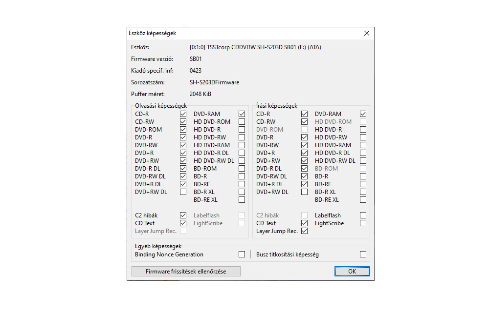
Task: Toggle DVD-RAM checkbox in Olvasási képességek
Action: pos(242,114)
